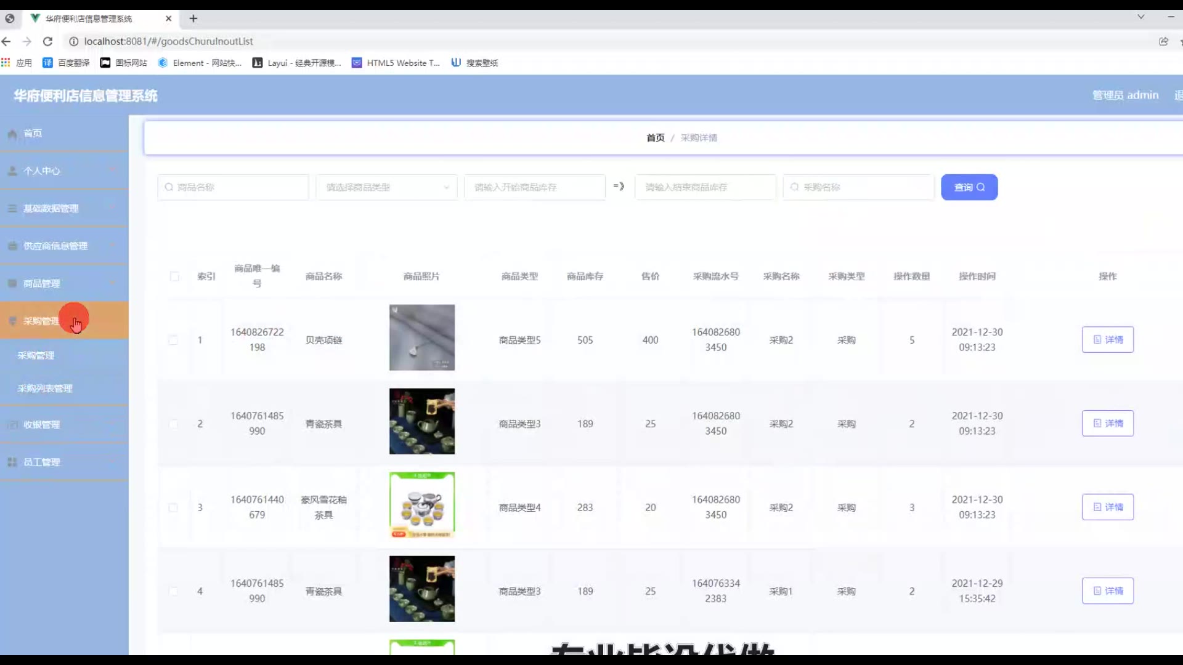Screen dimensions: 1183x665
Task: Click the 供应商信息管理 sidebar icon
Action: click(x=12, y=246)
